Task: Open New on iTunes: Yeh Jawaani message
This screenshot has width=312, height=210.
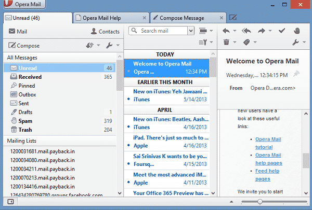Action: tap(167, 95)
